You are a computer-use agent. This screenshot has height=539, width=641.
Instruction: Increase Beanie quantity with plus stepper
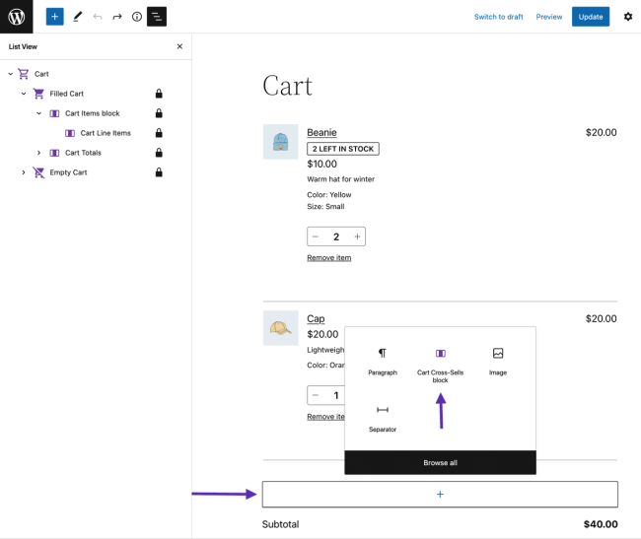pos(357,236)
